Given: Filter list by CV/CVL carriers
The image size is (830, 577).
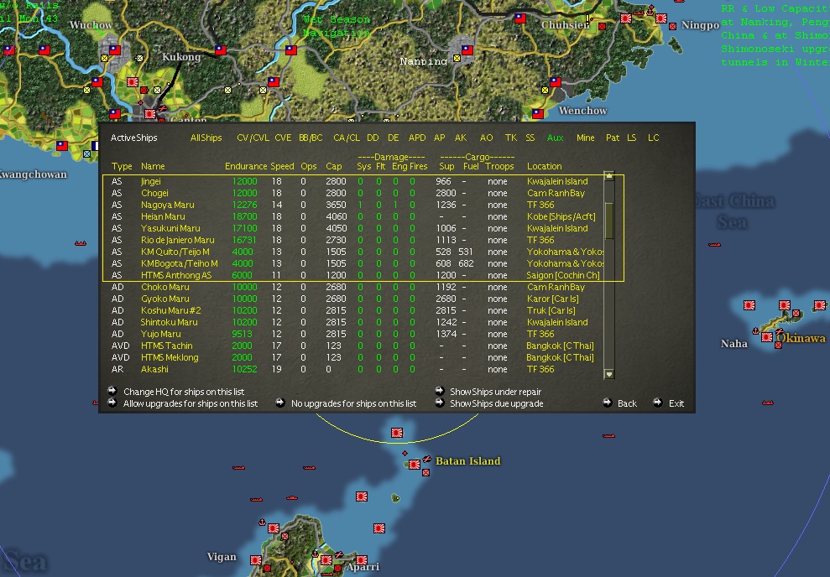Looking at the screenshot, I should click(x=253, y=138).
